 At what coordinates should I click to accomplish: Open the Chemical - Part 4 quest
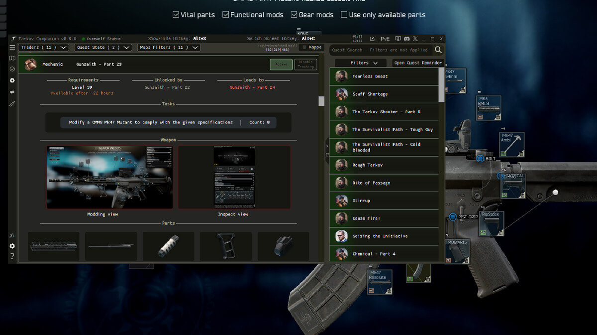click(x=384, y=254)
